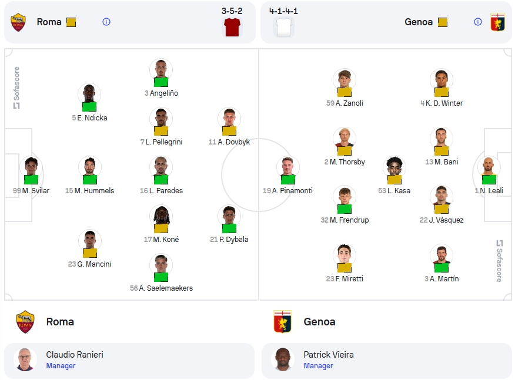515x380 pixels.
Task: Open L. Kasa's player photo
Action: point(394,167)
